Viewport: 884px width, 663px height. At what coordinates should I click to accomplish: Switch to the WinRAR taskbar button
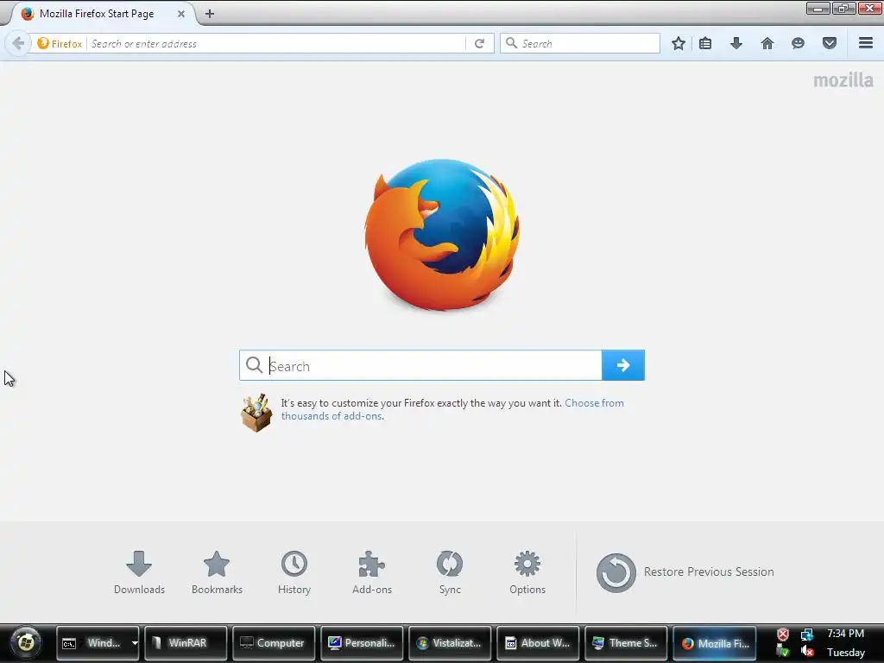click(x=186, y=642)
